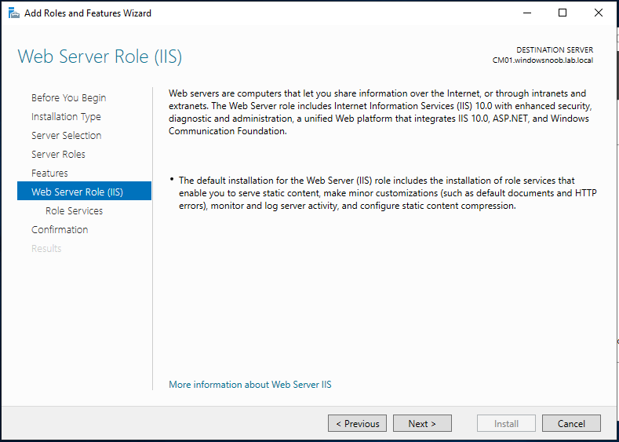
Task: Maximize the wizard window
Action: click(563, 13)
